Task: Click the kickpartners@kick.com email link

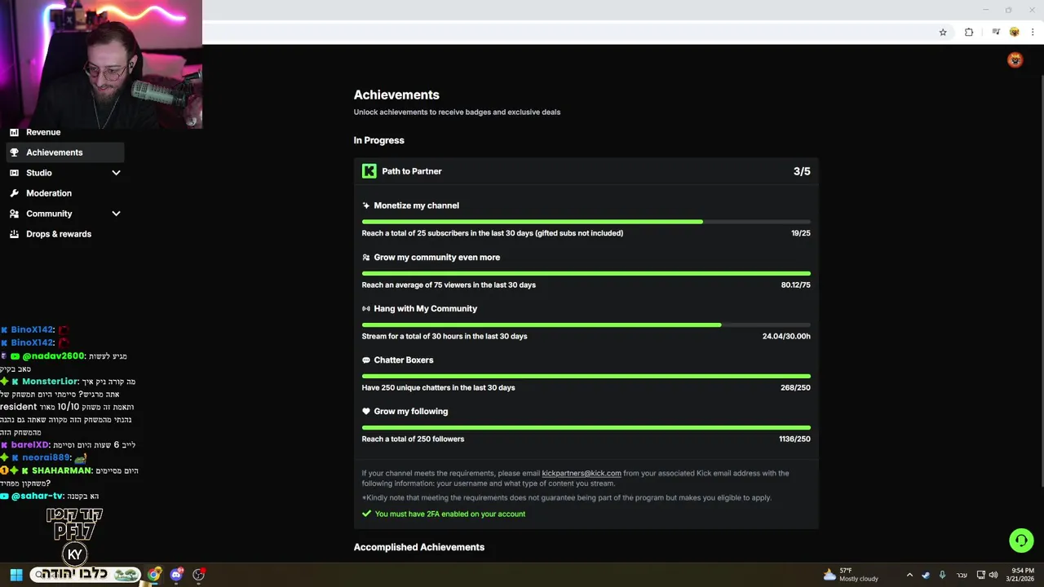Action: 582,473
